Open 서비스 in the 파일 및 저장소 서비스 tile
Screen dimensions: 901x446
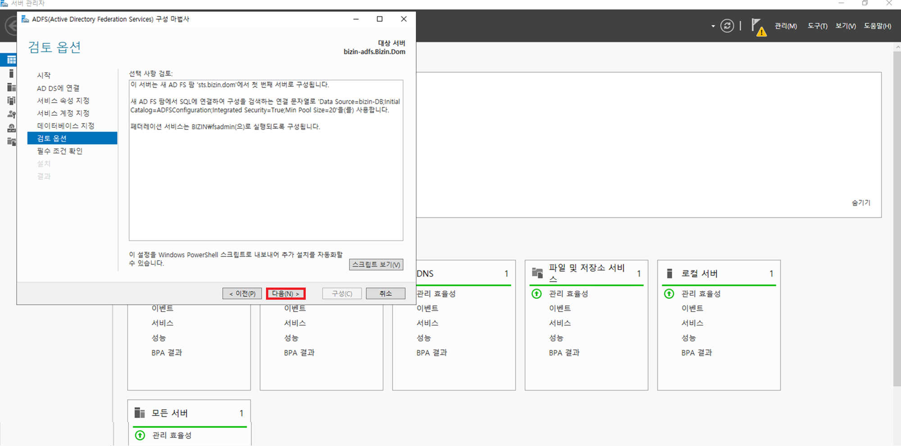[560, 323]
